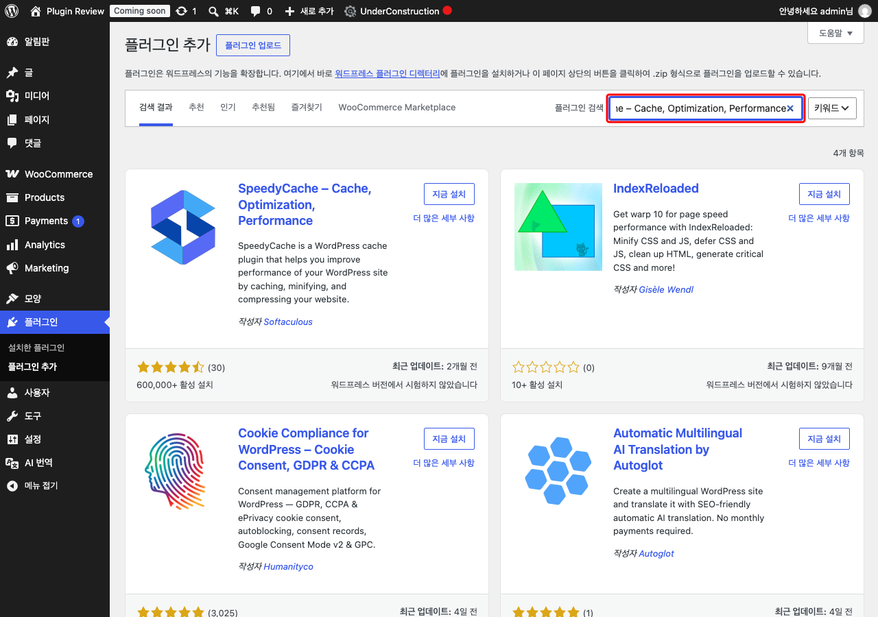878x617 pixels.
Task: Open WooCommerce in sidebar
Action: click(x=55, y=174)
